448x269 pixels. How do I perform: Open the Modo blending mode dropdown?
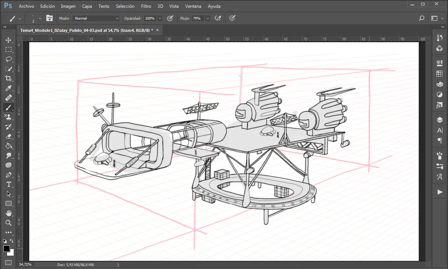[96, 18]
